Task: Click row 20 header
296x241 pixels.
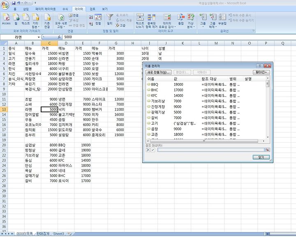Action: 4,145
